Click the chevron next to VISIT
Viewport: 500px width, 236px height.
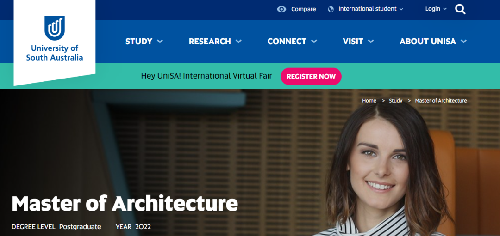click(x=370, y=42)
